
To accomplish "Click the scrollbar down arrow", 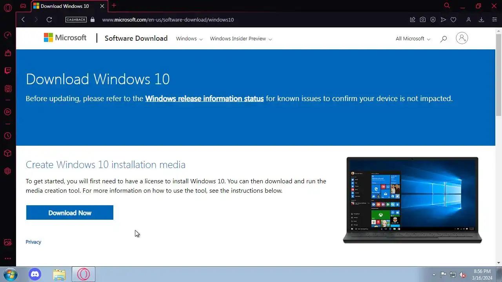I will tap(498, 263).
